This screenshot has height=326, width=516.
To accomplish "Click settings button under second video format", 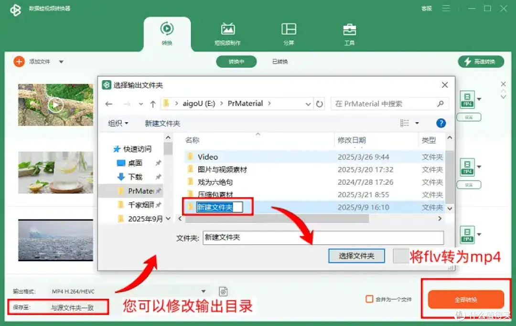I will coord(469,185).
